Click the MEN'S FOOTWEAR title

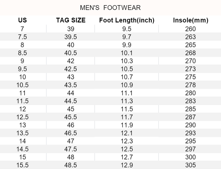110,8
